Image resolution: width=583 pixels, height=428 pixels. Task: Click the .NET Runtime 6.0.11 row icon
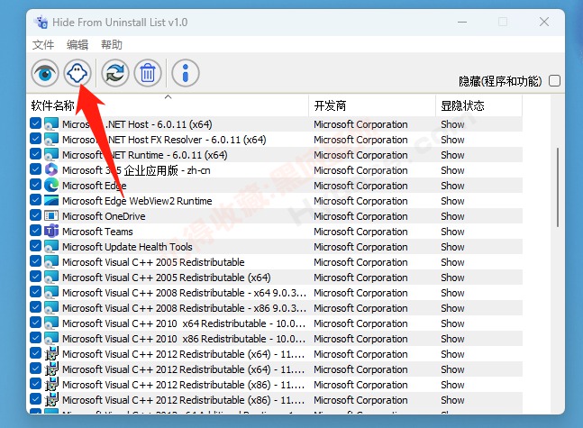point(51,155)
